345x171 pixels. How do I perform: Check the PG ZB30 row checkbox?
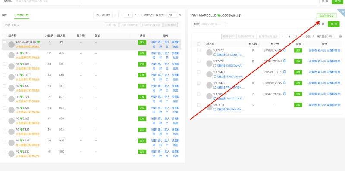[x=5, y=152]
